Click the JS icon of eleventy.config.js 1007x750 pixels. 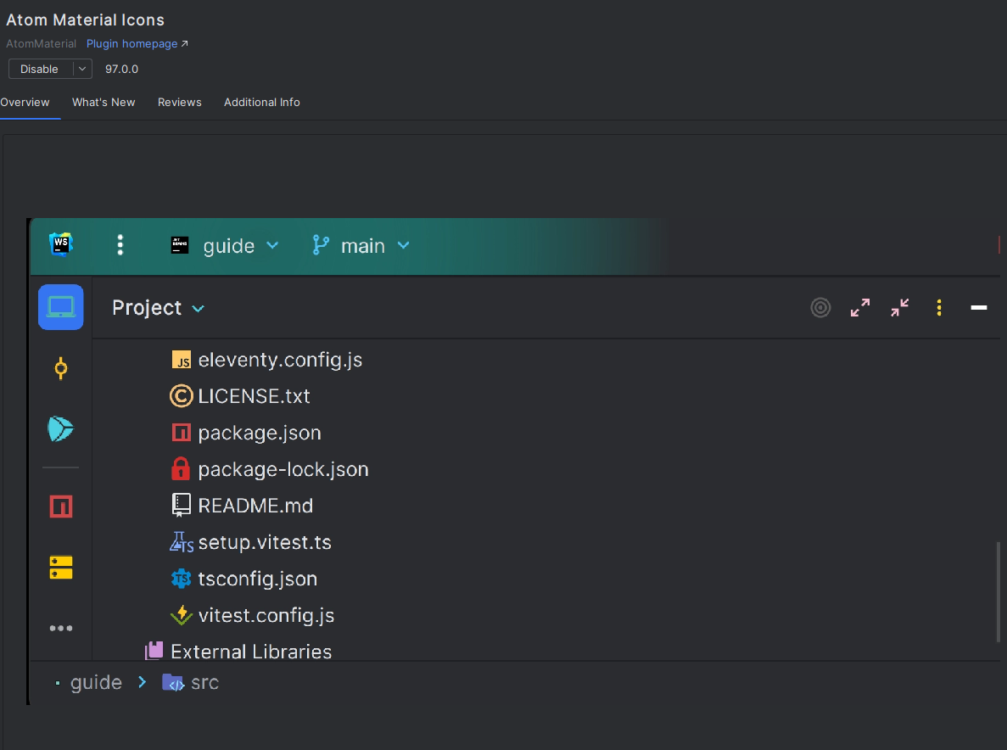[x=181, y=360]
